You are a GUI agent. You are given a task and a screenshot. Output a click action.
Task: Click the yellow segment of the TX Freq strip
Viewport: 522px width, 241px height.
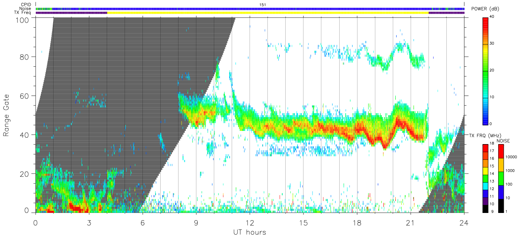pyautogui.click(x=268, y=13)
